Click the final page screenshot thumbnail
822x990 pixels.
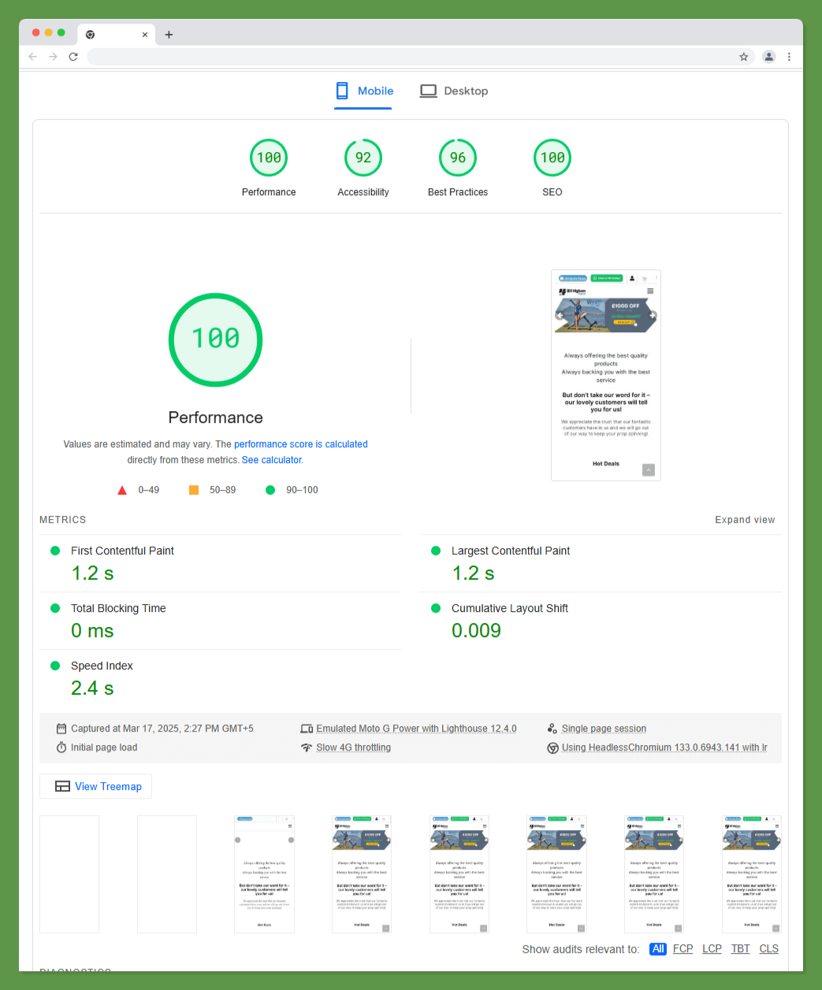(x=606, y=376)
